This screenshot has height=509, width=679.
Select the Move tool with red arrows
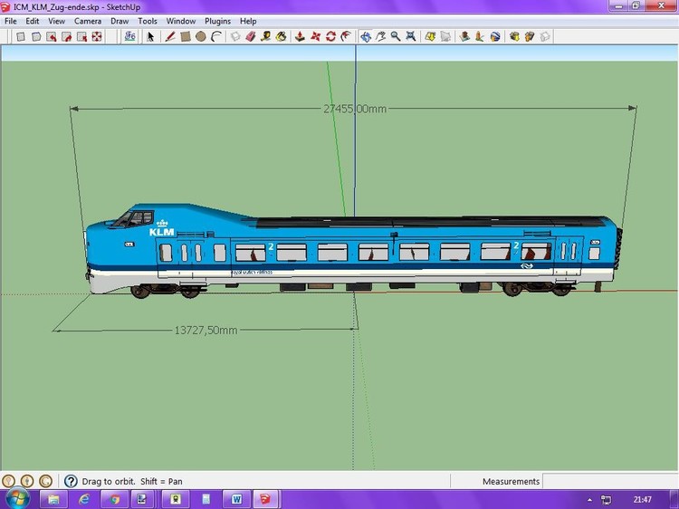[x=315, y=37]
